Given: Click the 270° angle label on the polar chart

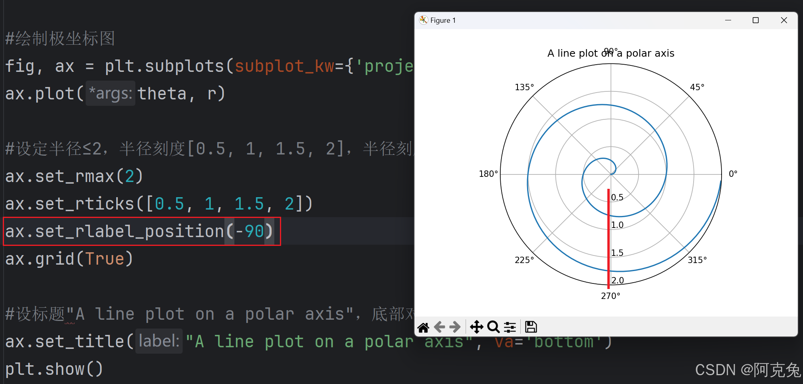Looking at the screenshot, I should point(610,296).
